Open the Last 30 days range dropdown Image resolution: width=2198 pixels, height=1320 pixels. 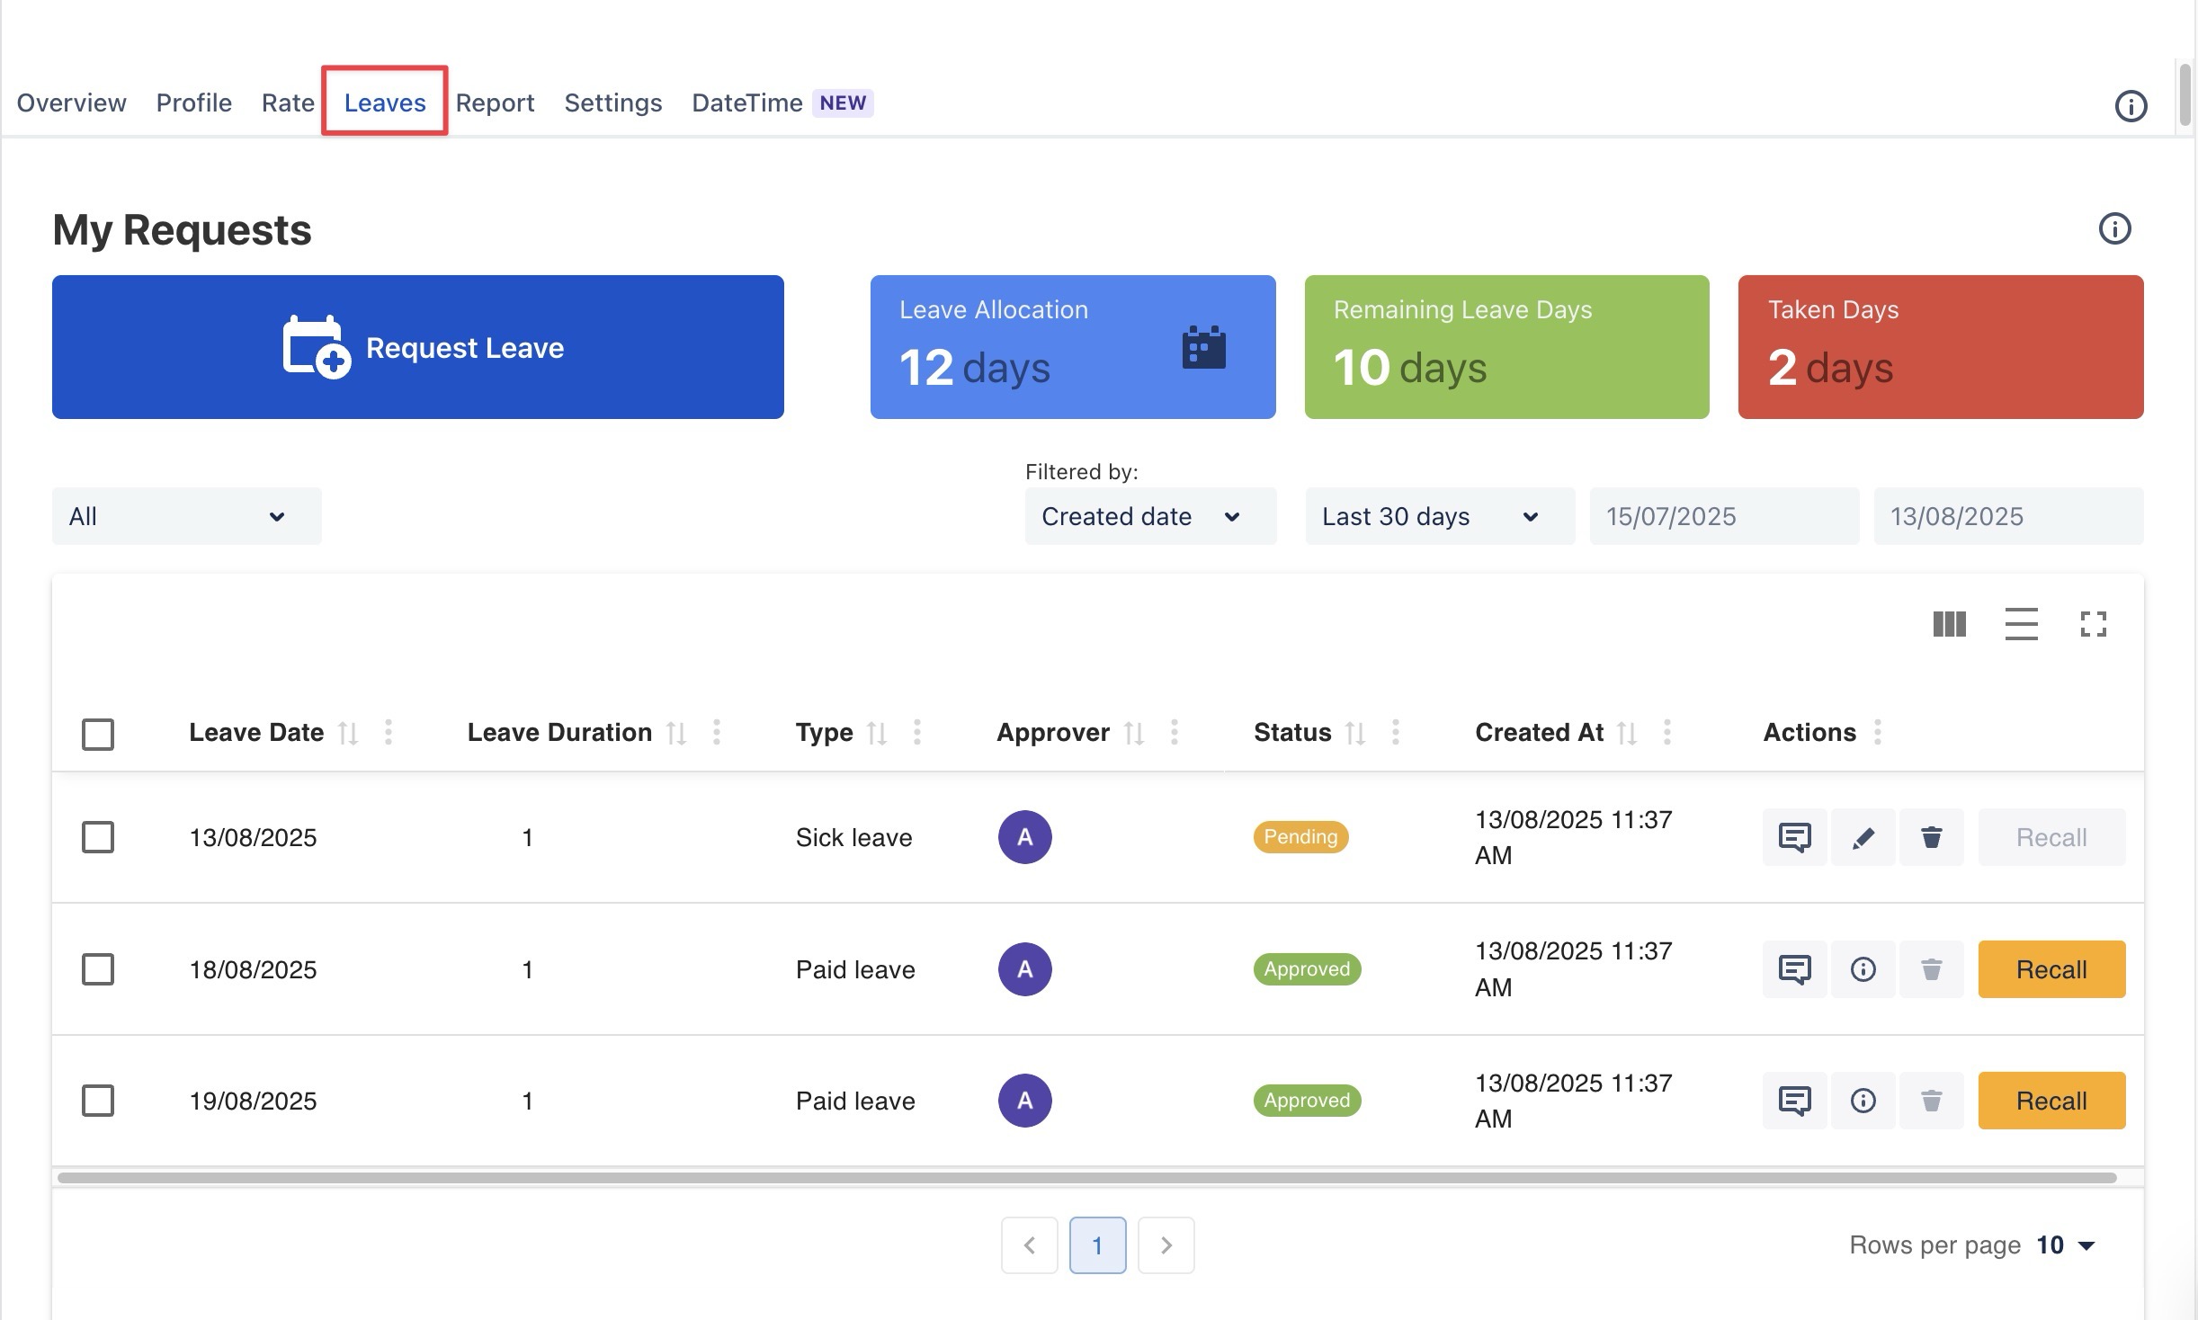[x=1439, y=516]
